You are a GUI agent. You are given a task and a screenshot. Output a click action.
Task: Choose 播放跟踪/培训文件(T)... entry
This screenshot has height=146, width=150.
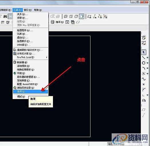tap(31, 50)
